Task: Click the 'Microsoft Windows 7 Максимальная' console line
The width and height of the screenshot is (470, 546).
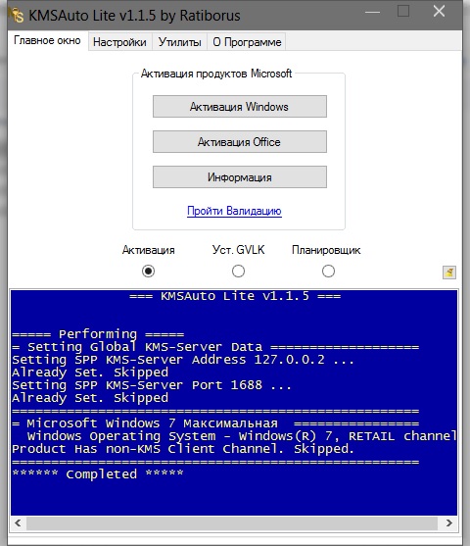Action: point(215,423)
